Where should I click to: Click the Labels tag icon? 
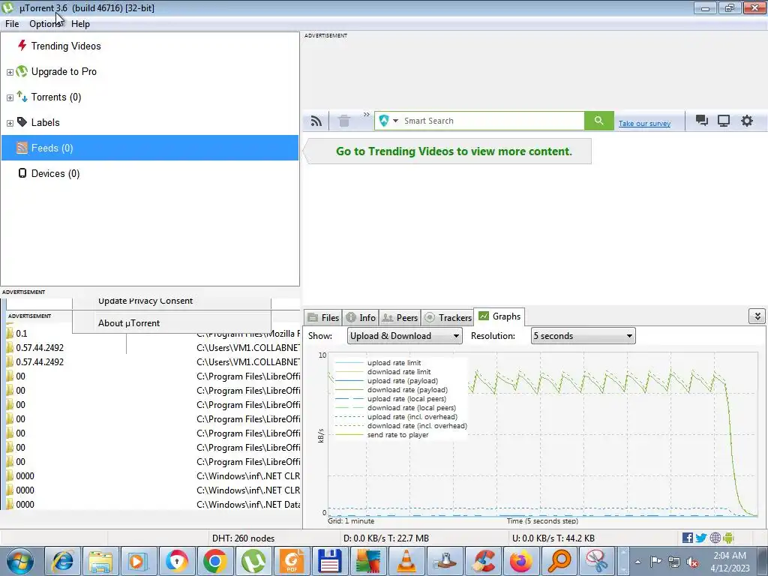(22, 122)
